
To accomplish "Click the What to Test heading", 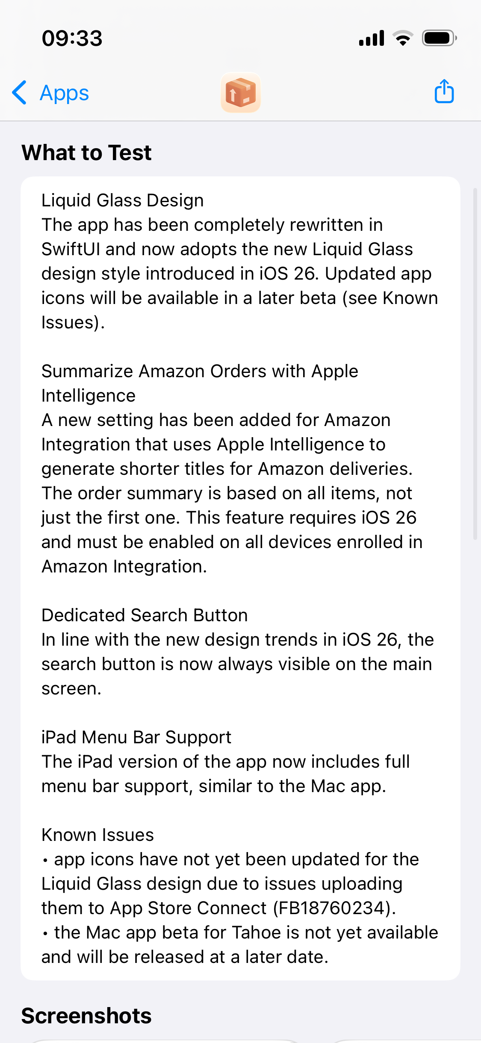I will click(x=87, y=153).
